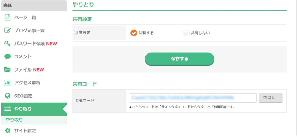Viewport: 297px width, 137px height.
Task: Click the コピー button
Action: click(x=271, y=98)
